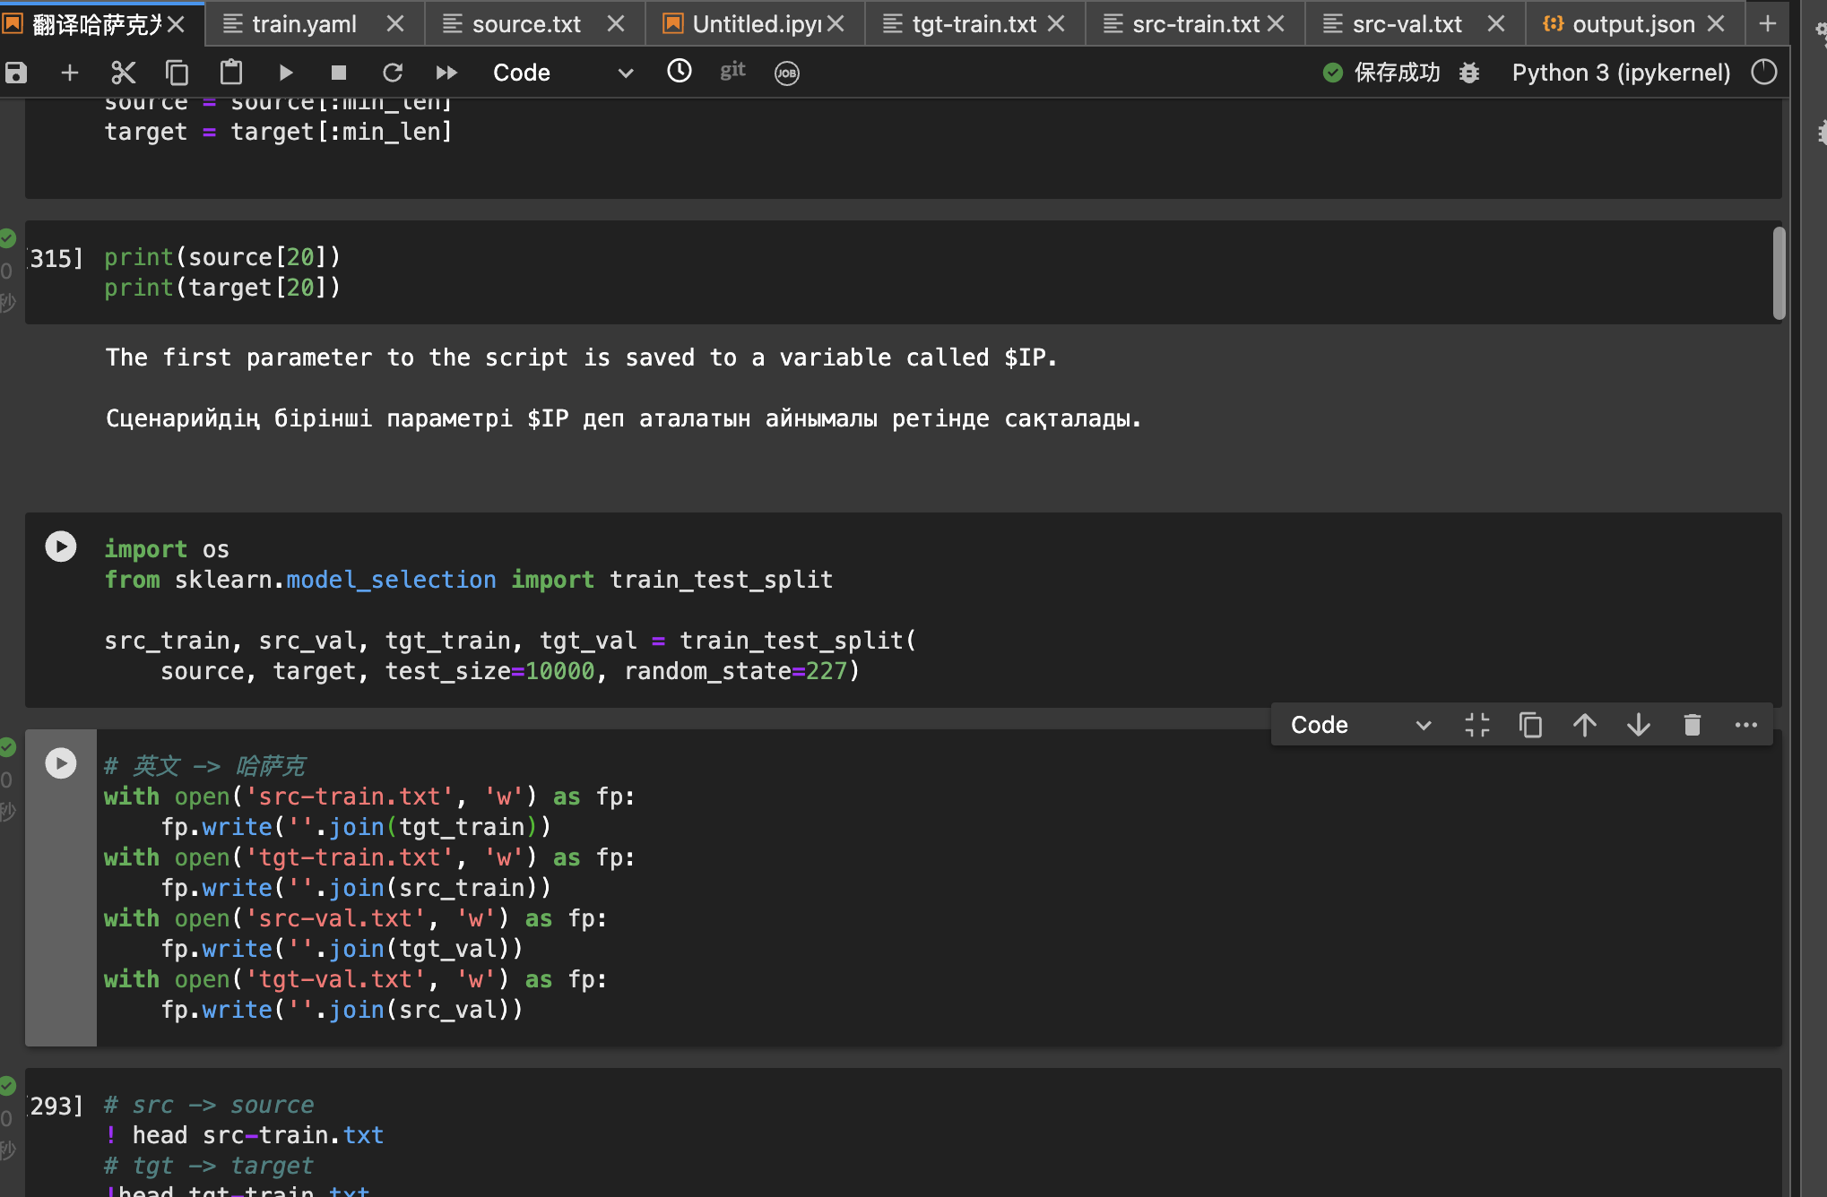The image size is (1827, 1197).
Task: Click the head src-train.txt command line
Action: pos(245,1135)
